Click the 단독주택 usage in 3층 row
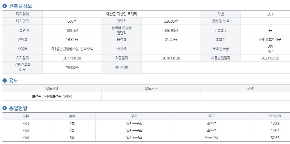The image size is (290, 144). tap(211, 138)
